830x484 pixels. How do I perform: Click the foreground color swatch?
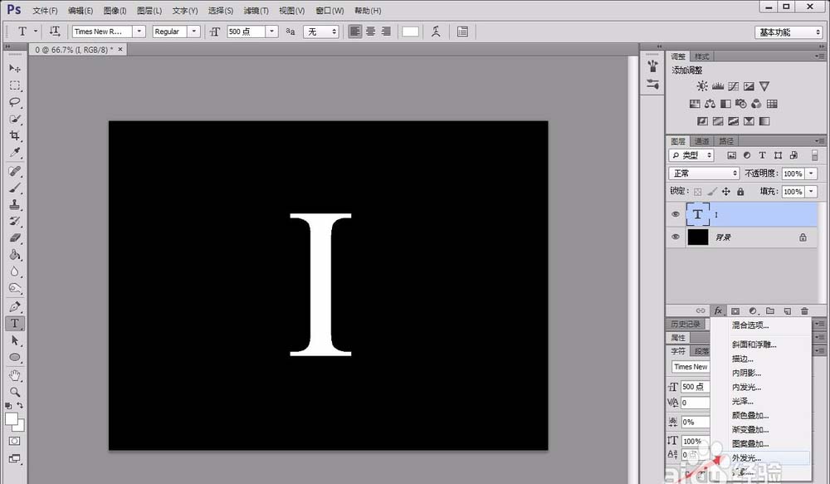coord(11,419)
